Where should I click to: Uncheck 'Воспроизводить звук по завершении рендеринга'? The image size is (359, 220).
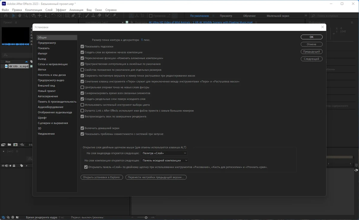click(82, 117)
